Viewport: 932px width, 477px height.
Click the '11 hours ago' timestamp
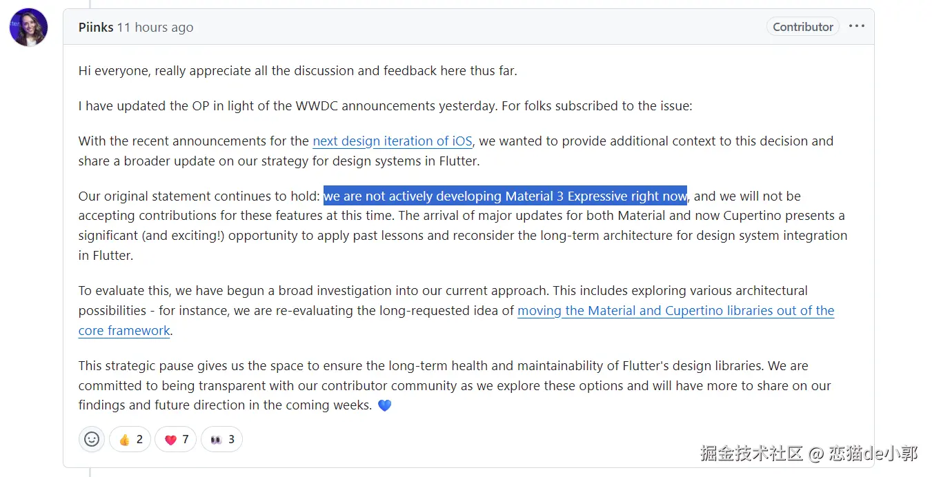[x=155, y=28]
